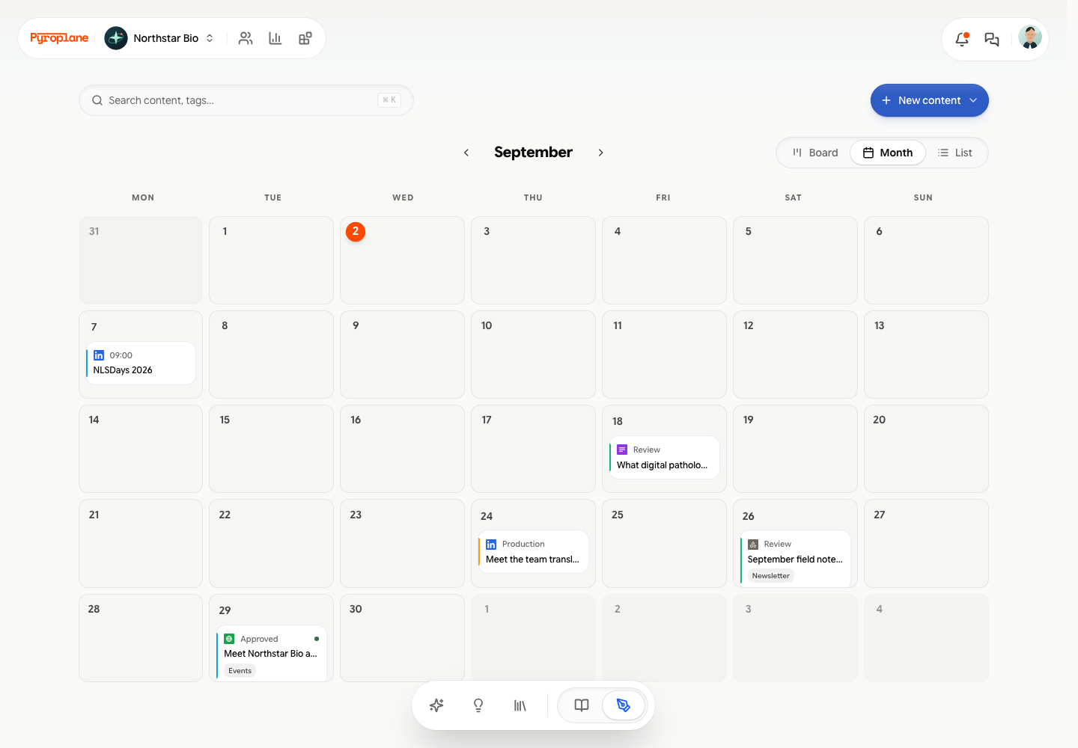This screenshot has height=748, width=1078.
Task: Go to the previous month
Action: (466, 153)
